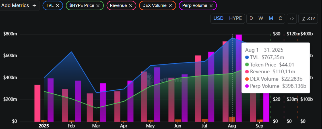Image resolution: width=322 pixels, height=129 pixels.
Task: Open the embed code icon
Action: [292, 18]
